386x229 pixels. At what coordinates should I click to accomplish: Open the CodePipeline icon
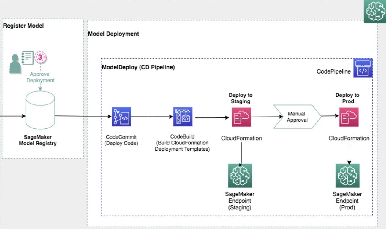point(363,68)
